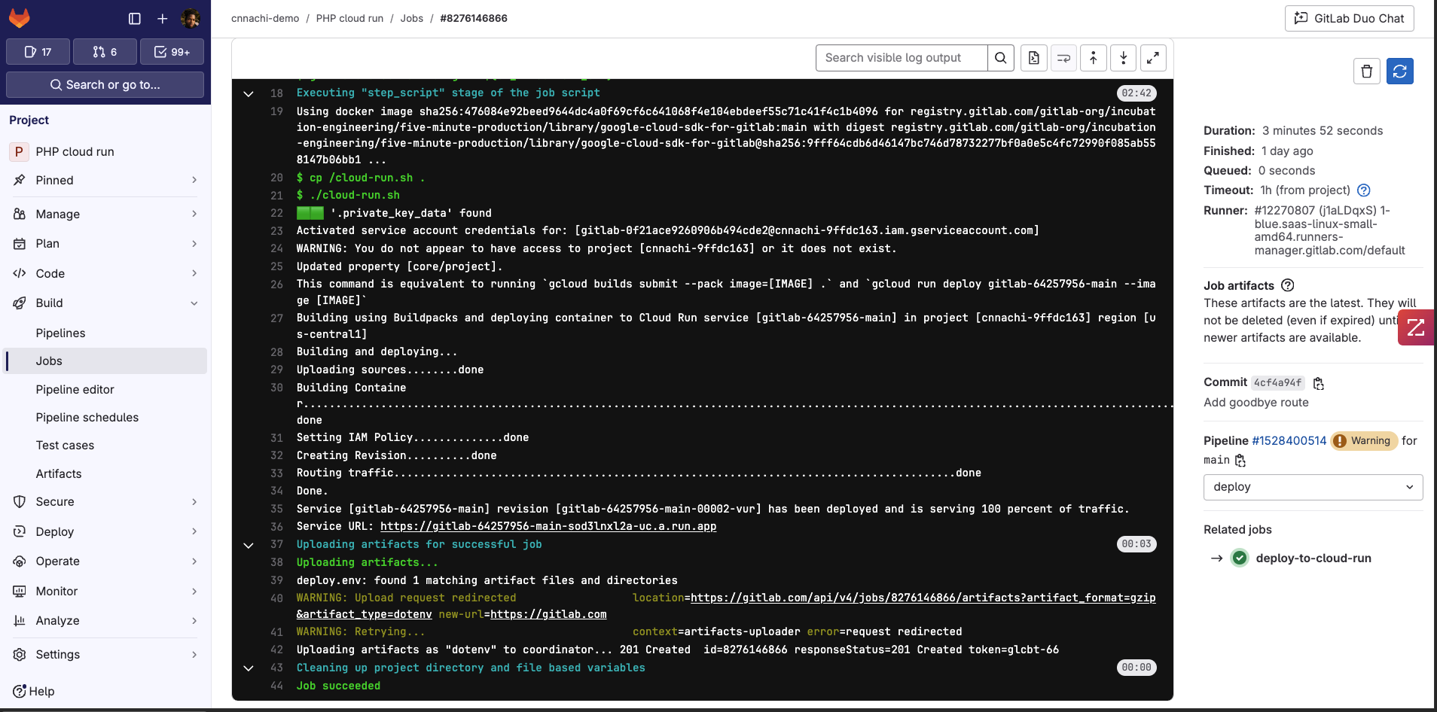Jump to top of log
The width and height of the screenshot is (1437, 712).
(1094, 58)
